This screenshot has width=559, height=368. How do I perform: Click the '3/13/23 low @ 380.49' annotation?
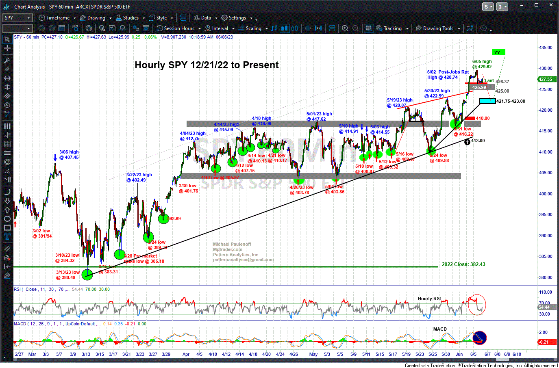coord(68,275)
